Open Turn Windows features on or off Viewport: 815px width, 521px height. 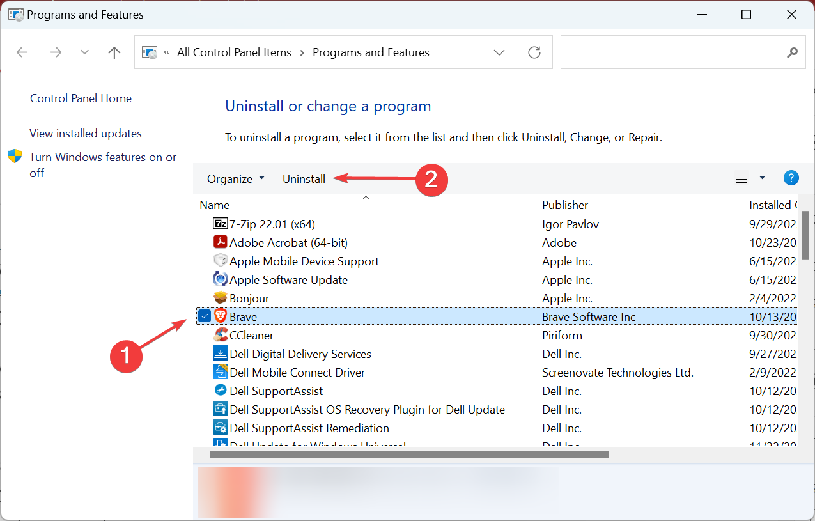pyautogui.click(x=103, y=165)
